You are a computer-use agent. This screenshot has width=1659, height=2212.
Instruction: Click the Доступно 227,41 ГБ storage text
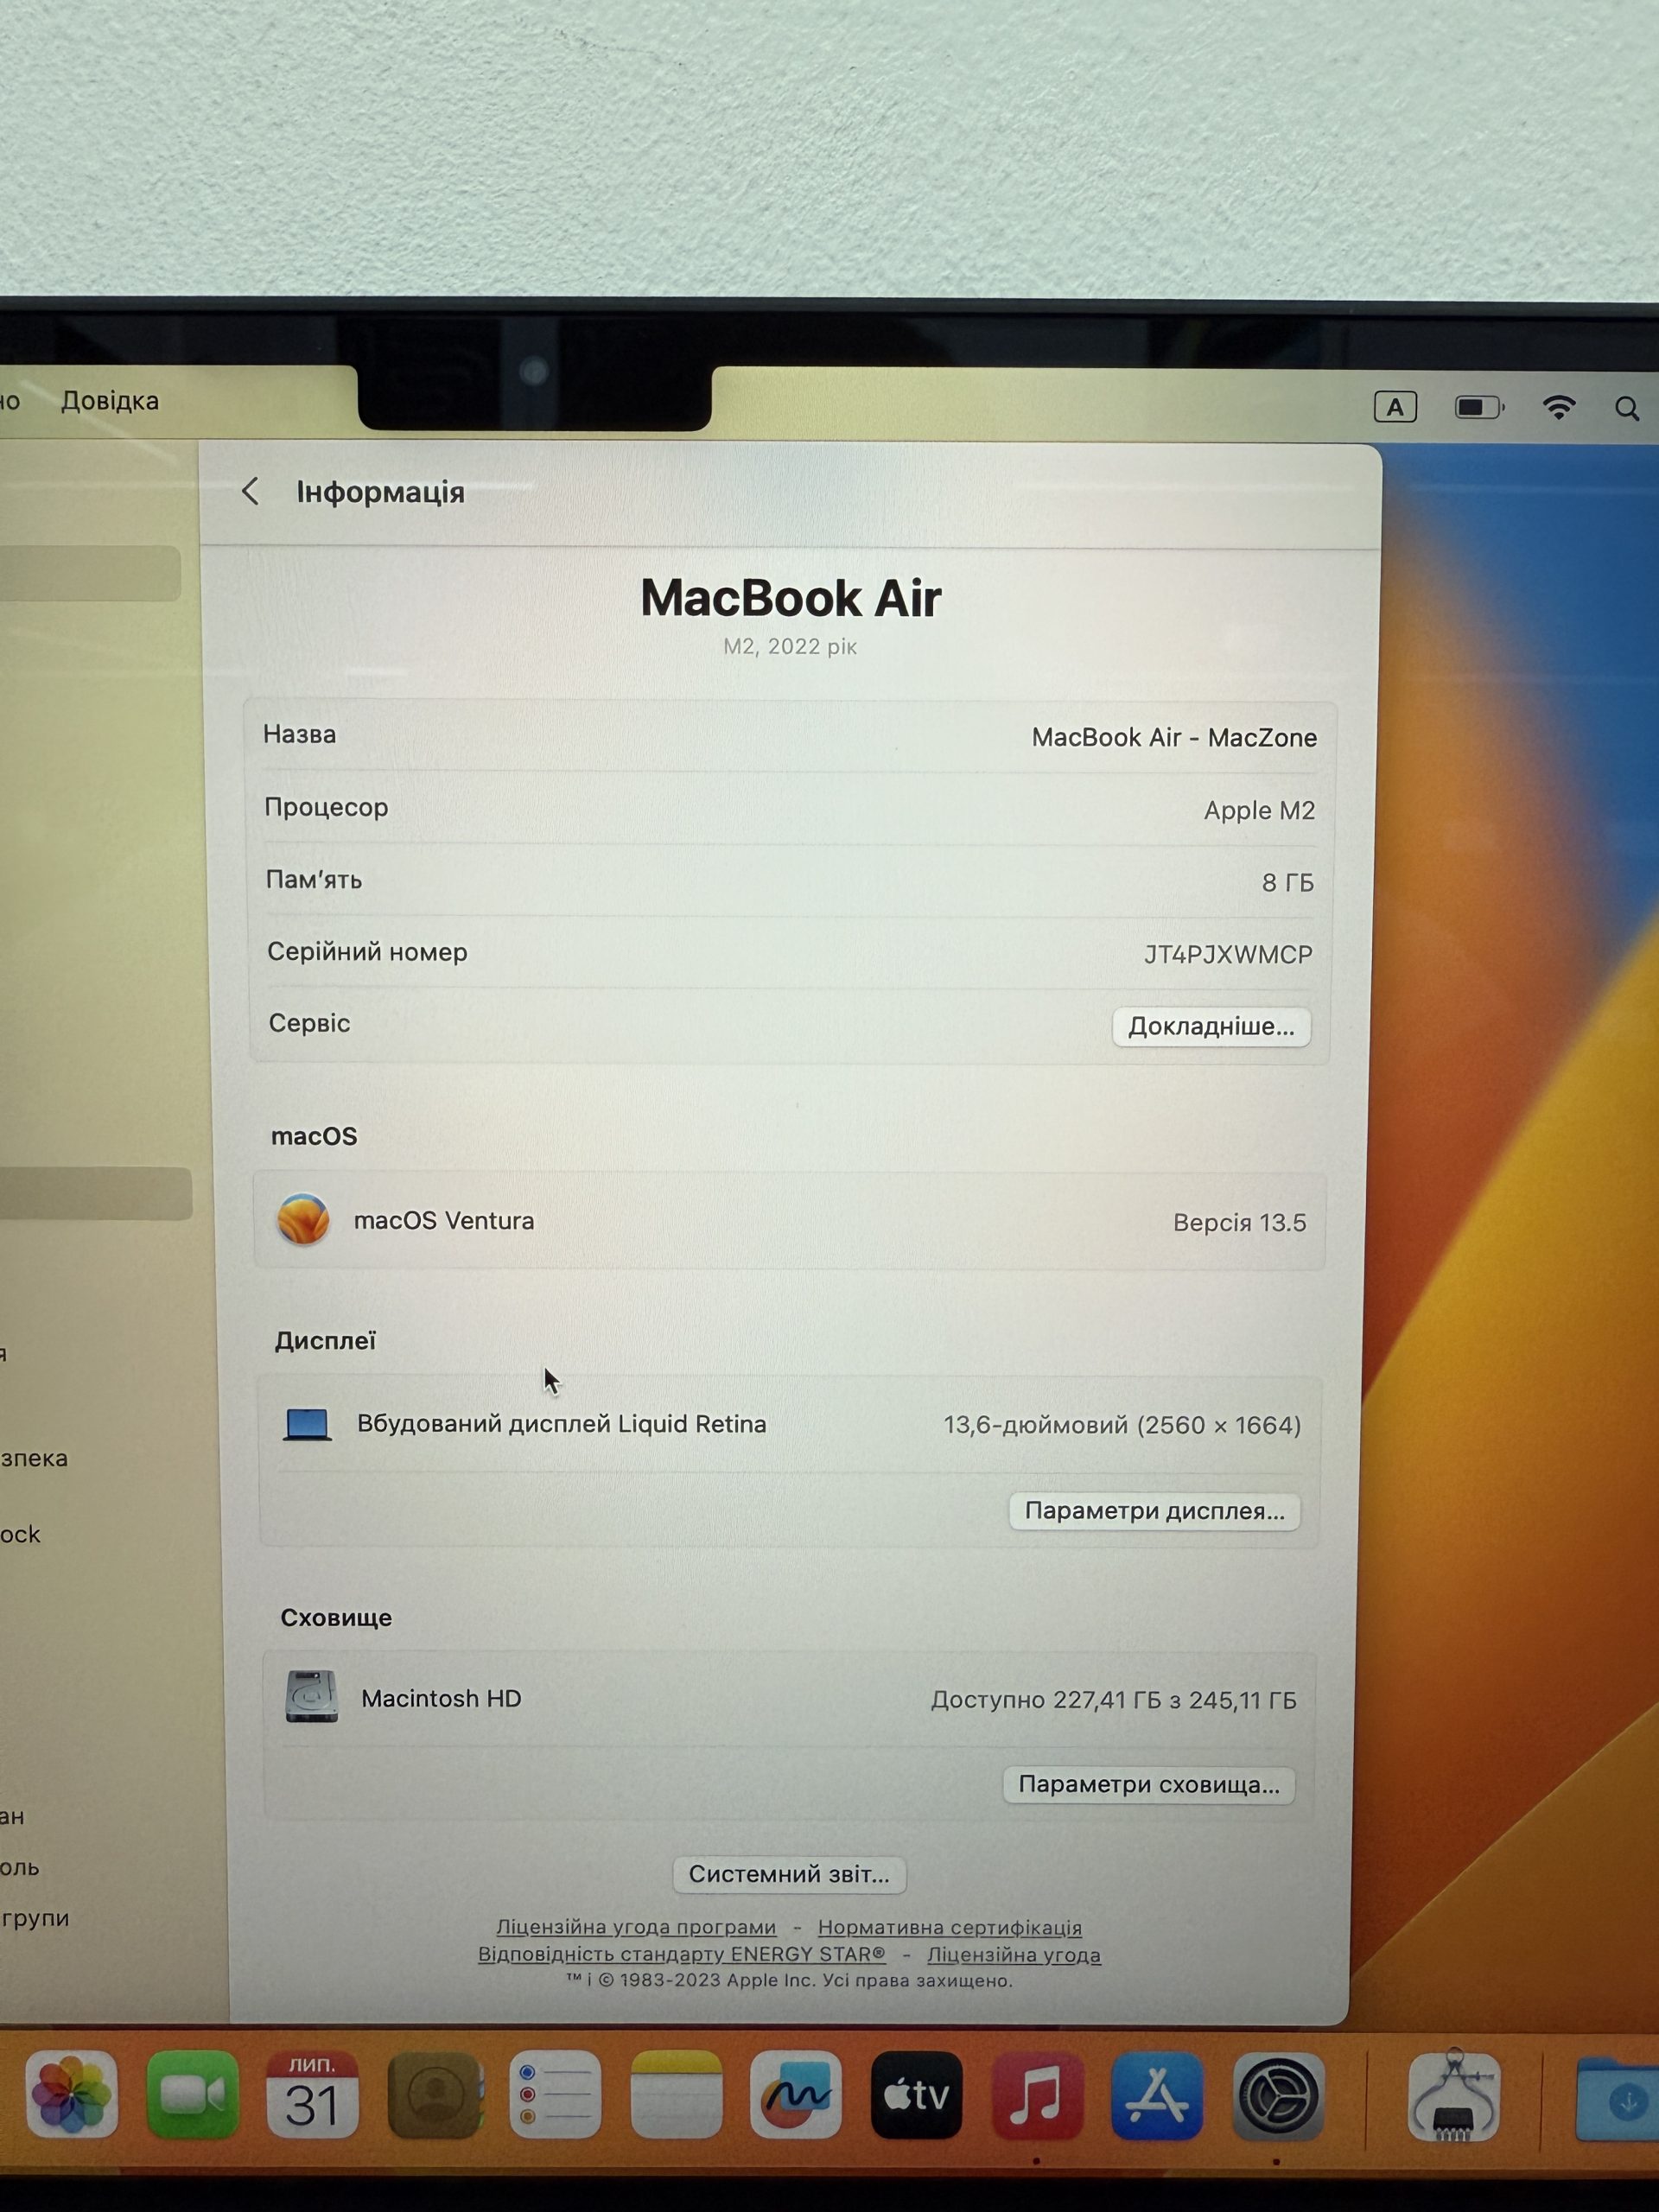click(1114, 1700)
